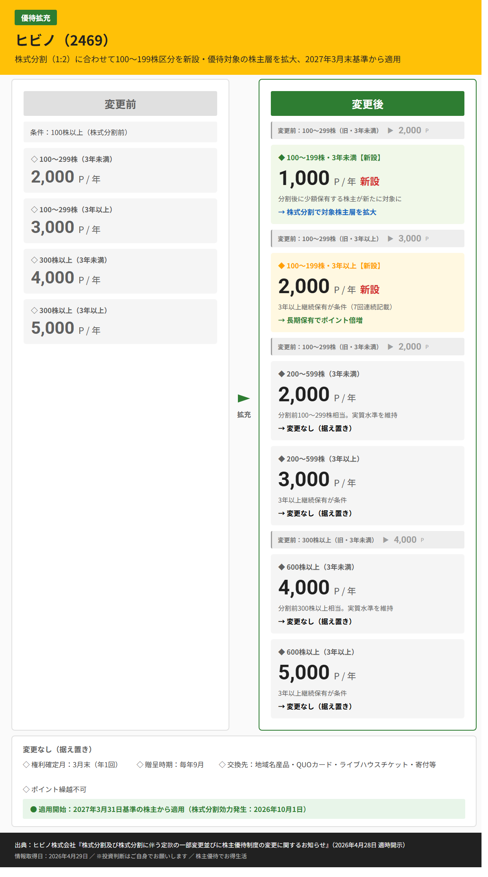Click the old 100〜299株（3年以上） 3,000 P card
The height and width of the screenshot is (877, 488).
pos(120,221)
